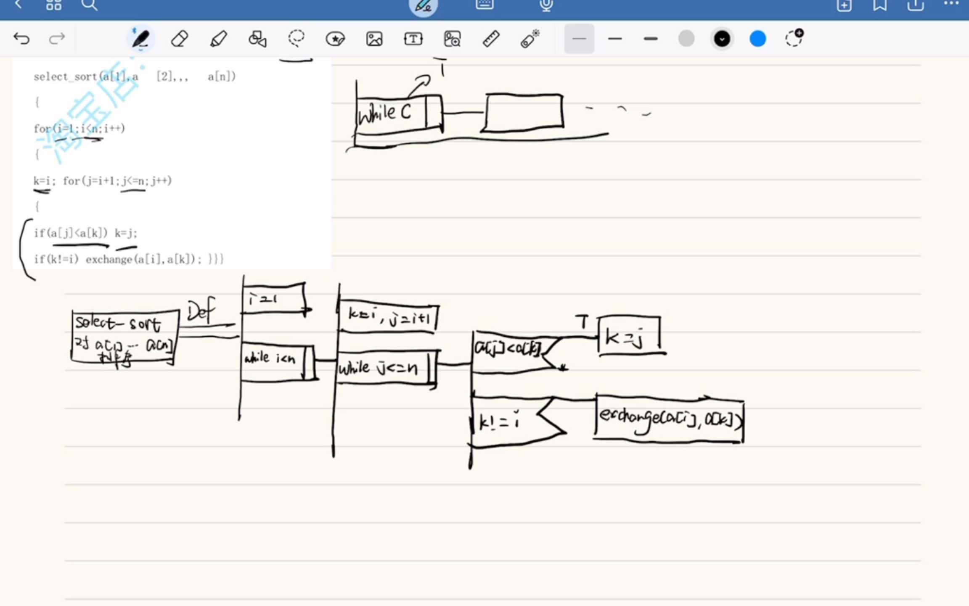Viewport: 969px width, 606px height.
Task: Redo the last action
Action: click(x=57, y=39)
